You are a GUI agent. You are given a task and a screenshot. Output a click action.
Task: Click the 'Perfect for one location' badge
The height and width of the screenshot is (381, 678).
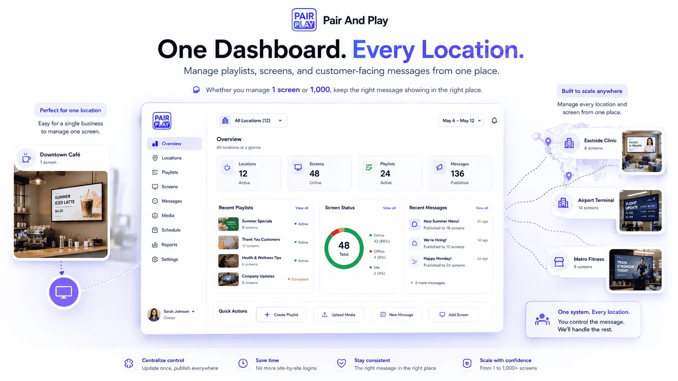pos(71,110)
